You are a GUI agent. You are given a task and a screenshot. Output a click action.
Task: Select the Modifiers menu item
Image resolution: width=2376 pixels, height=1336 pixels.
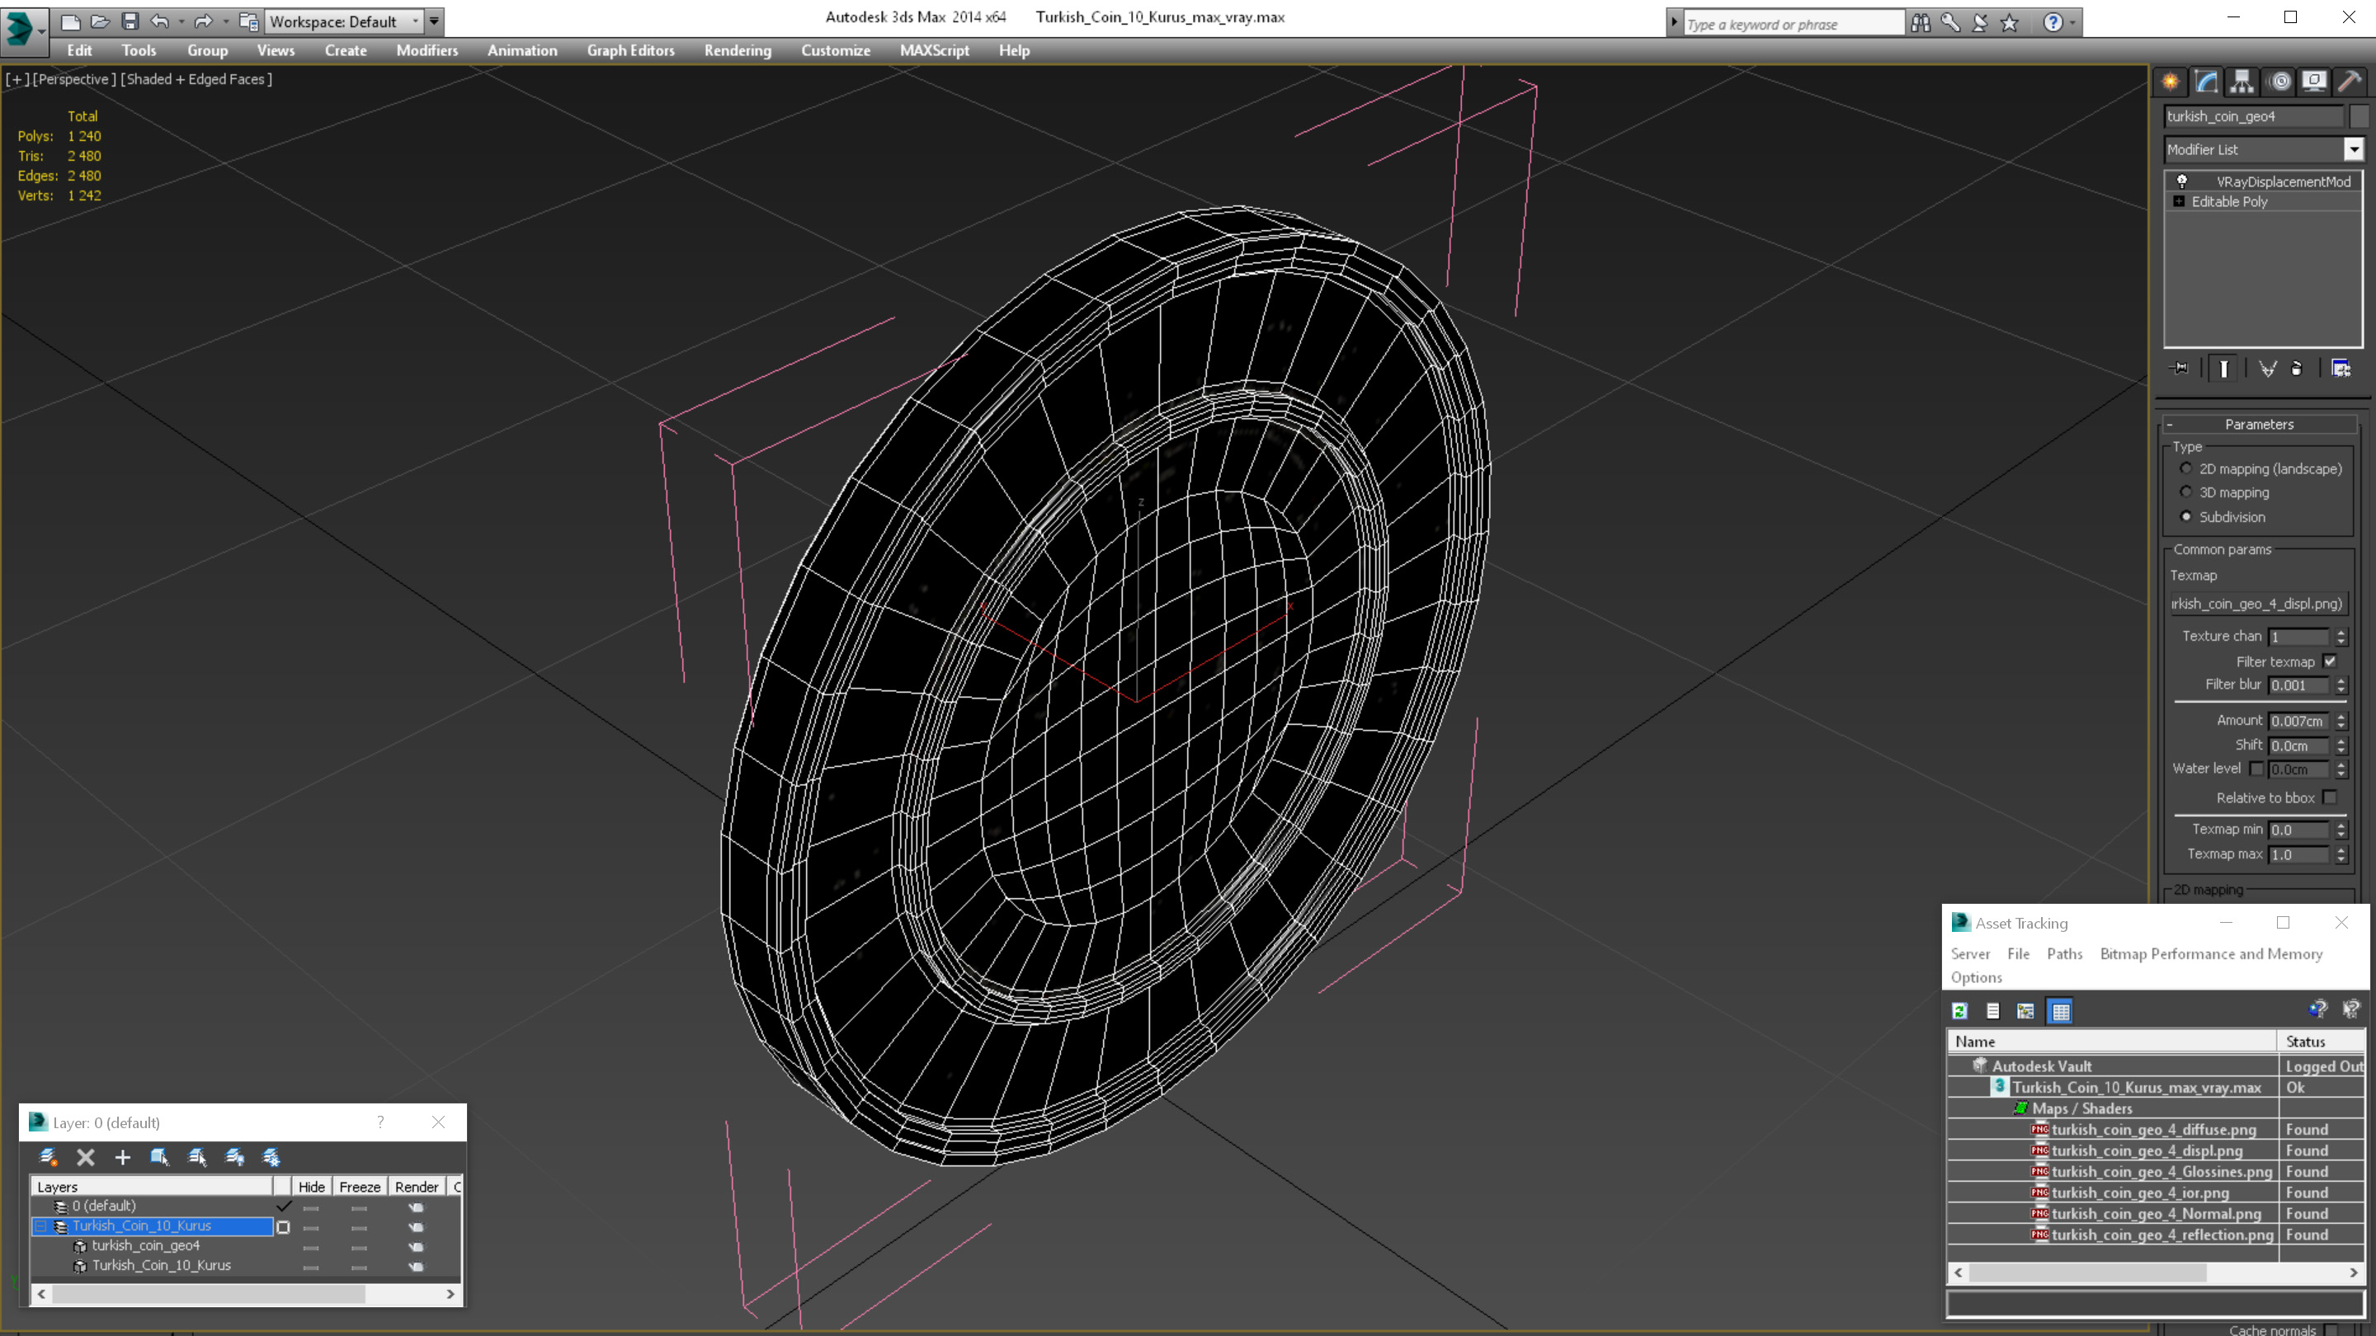click(x=426, y=49)
